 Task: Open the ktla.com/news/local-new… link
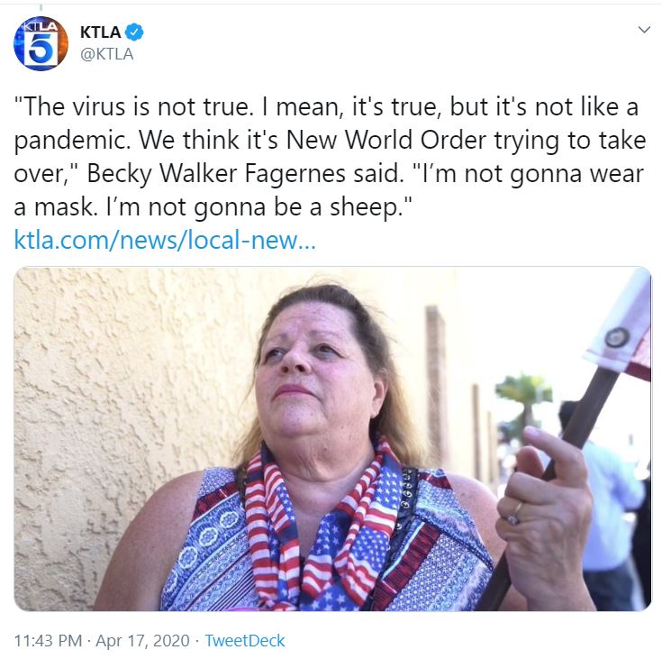point(165,240)
